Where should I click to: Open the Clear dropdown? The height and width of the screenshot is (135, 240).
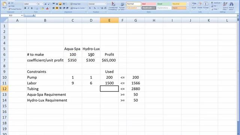click(x=214, y=9)
